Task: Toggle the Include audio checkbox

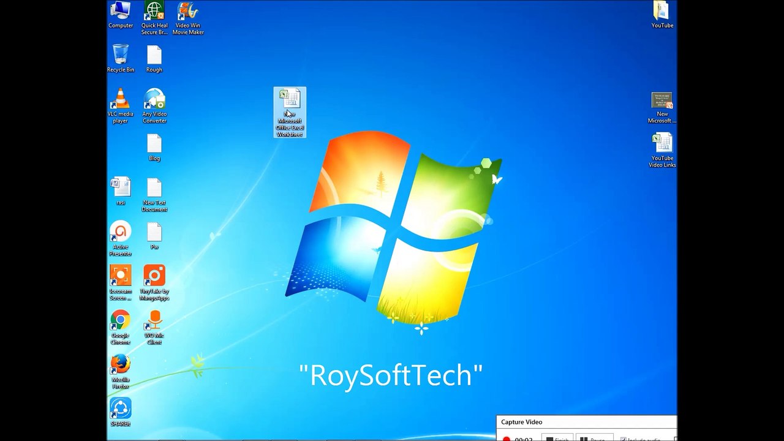Action: 624,439
